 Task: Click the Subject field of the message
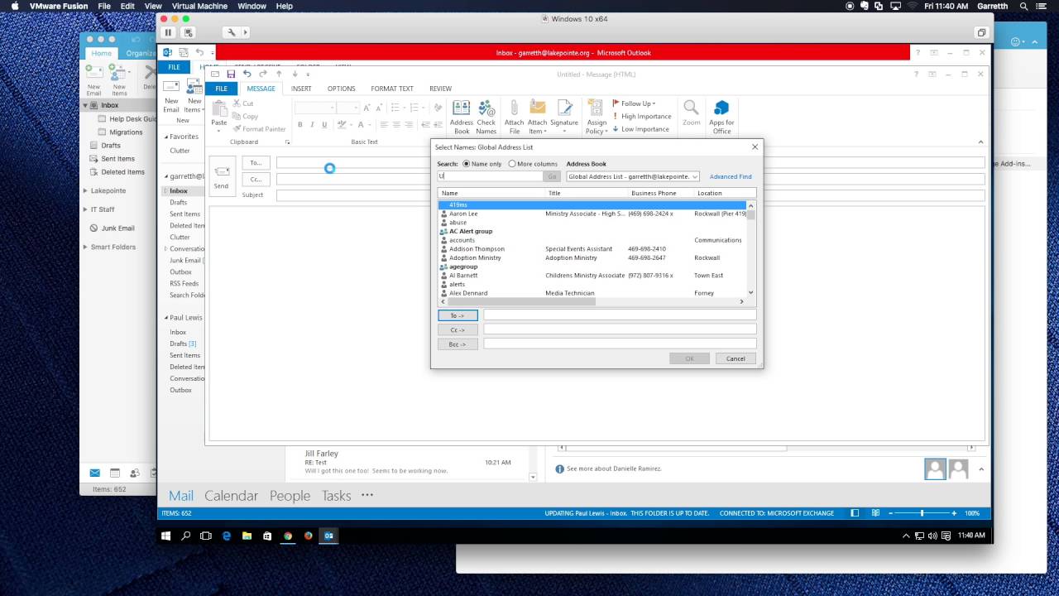630,195
